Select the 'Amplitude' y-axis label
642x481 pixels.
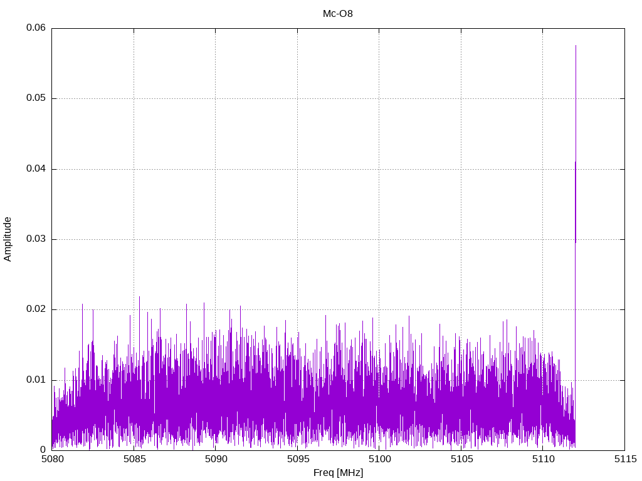pos(8,239)
